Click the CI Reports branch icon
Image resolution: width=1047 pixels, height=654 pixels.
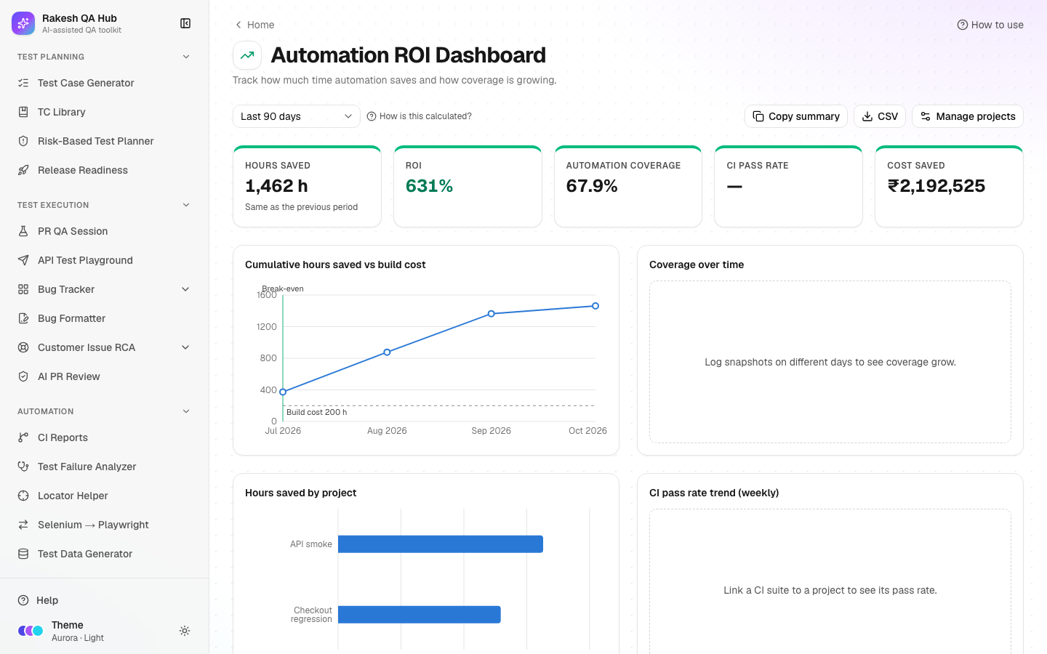click(23, 437)
